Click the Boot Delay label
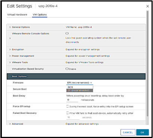 19,96
